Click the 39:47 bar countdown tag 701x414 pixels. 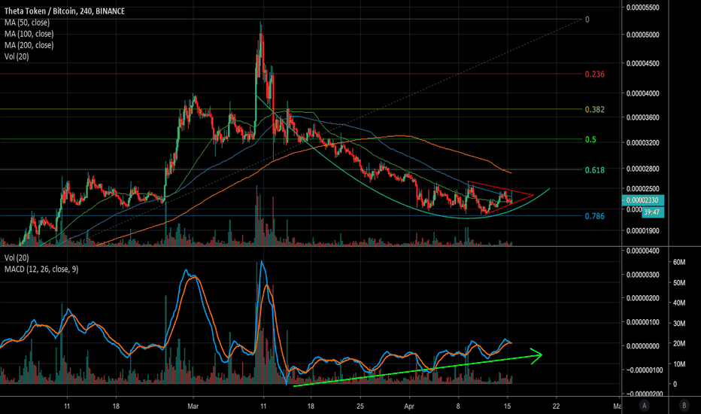click(653, 212)
